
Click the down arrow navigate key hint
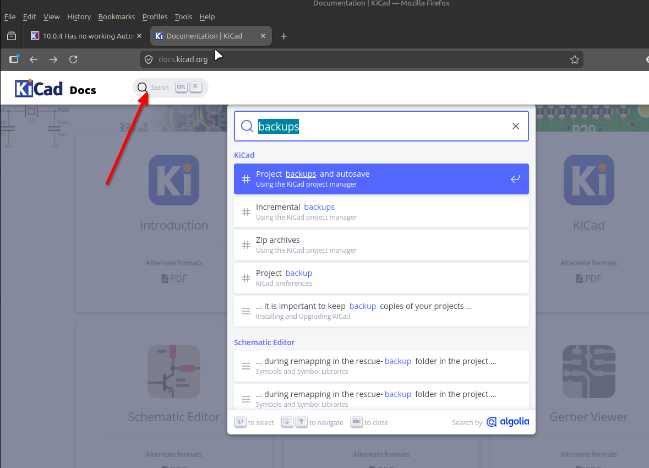point(287,422)
